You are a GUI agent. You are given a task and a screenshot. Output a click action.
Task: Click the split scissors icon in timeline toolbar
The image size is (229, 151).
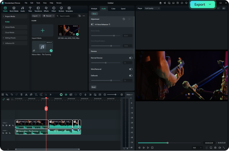tap(26, 94)
